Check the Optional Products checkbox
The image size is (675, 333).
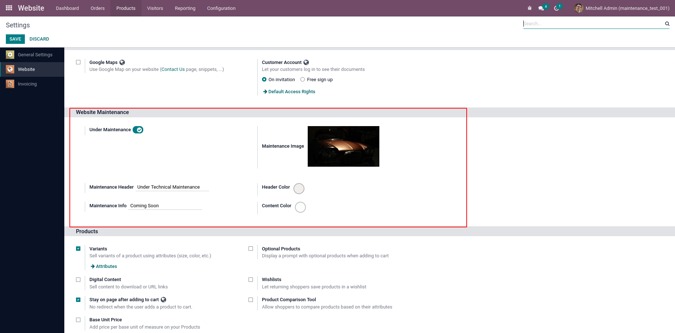pos(251,249)
